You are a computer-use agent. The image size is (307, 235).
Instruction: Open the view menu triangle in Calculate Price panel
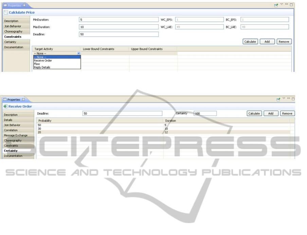pos(282,4)
